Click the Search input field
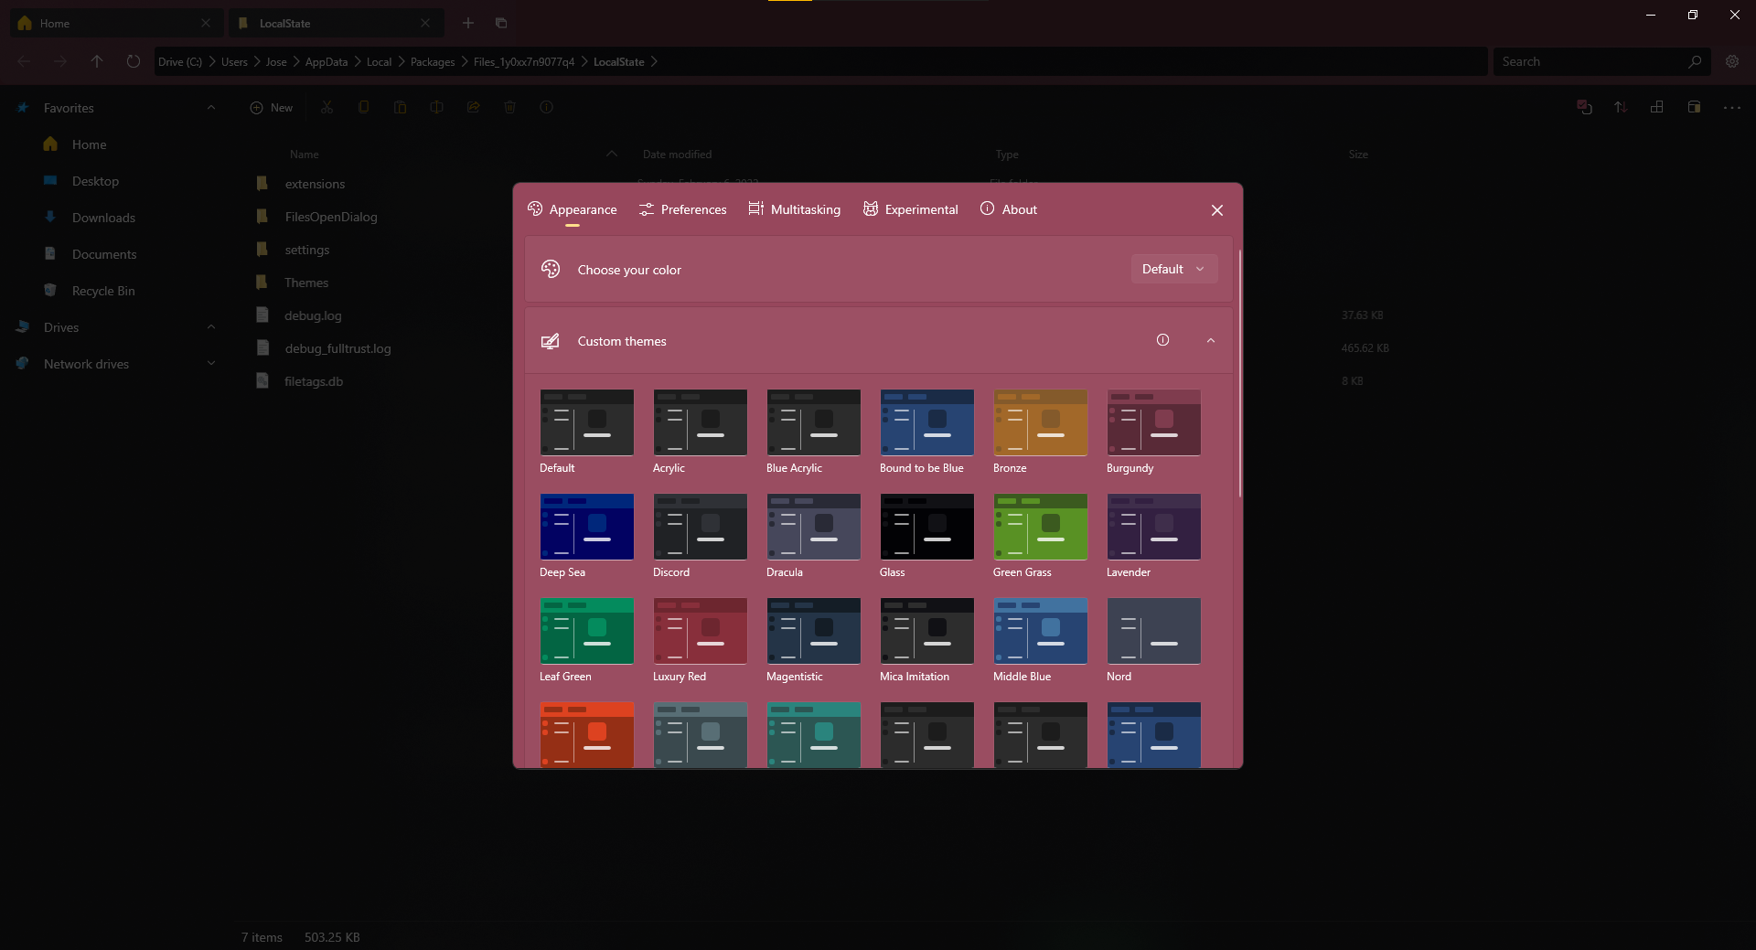 pyautogui.click(x=1592, y=61)
